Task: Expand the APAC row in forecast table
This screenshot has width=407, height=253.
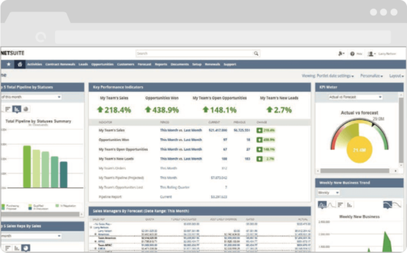Action: (x=96, y=241)
